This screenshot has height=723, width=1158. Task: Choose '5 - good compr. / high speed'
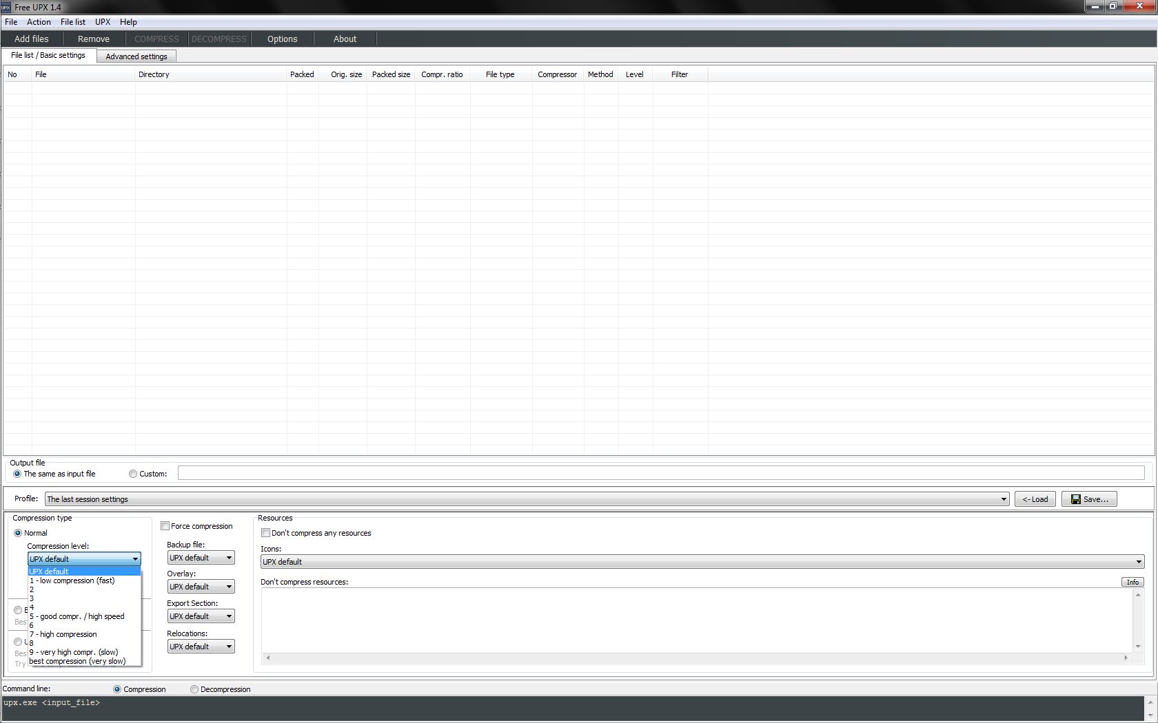tap(84, 616)
